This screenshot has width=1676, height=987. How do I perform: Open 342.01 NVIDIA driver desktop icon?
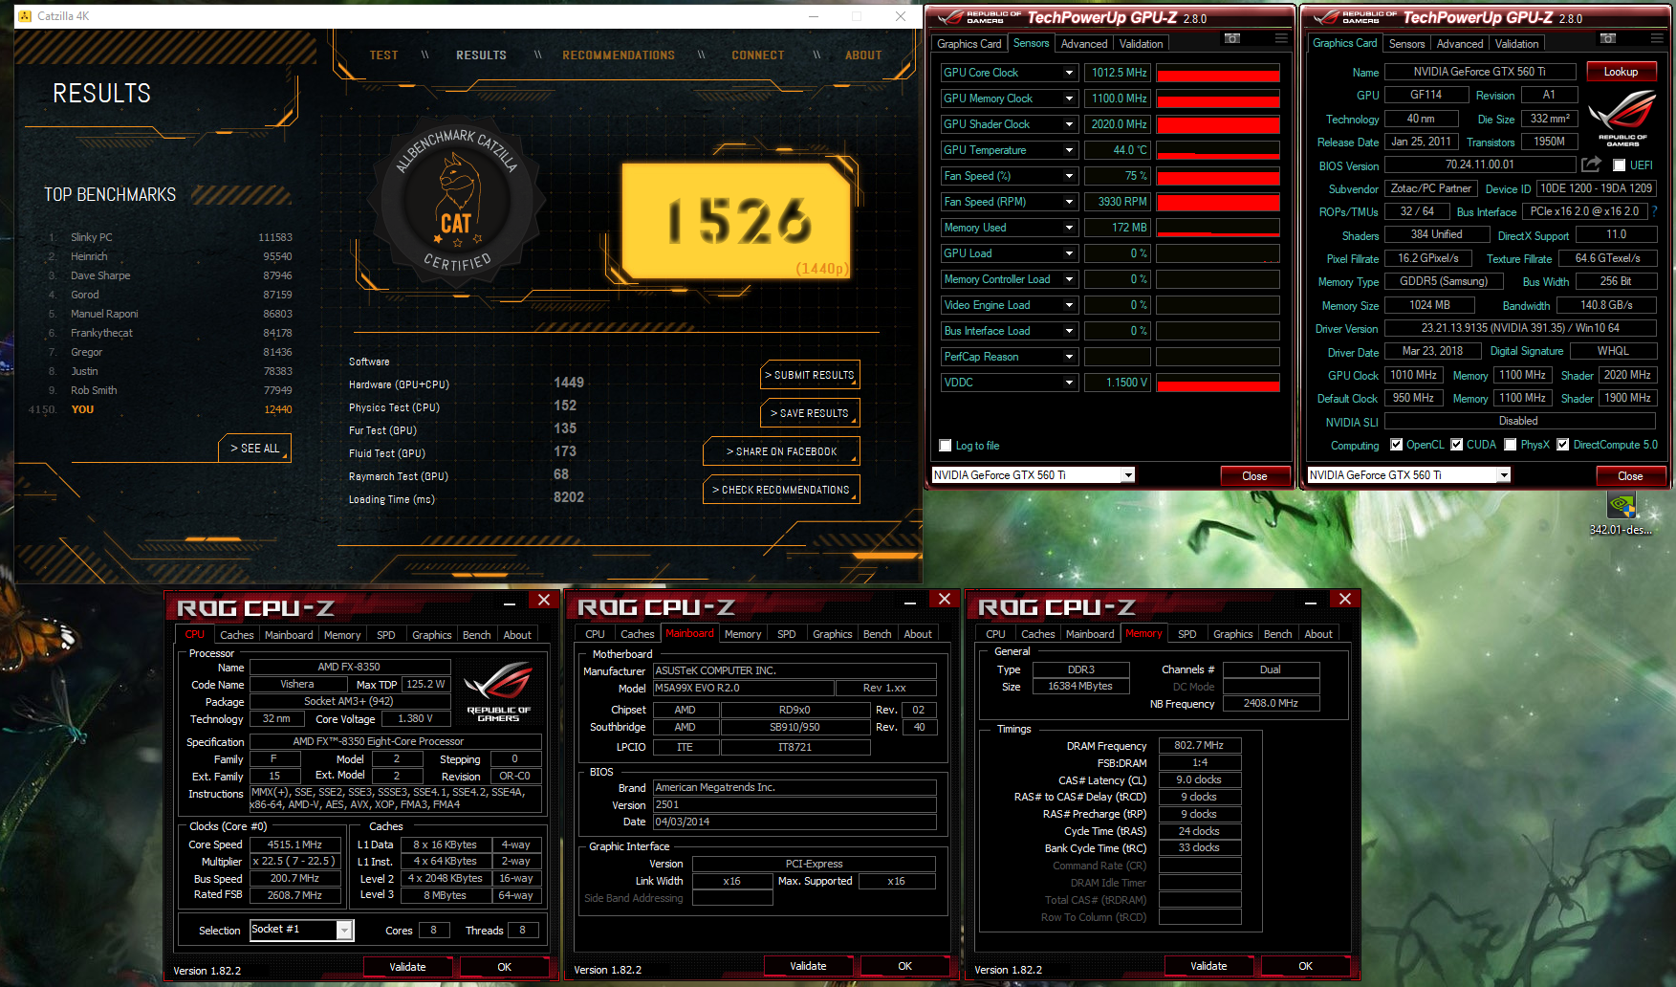pyautogui.click(x=1621, y=514)
